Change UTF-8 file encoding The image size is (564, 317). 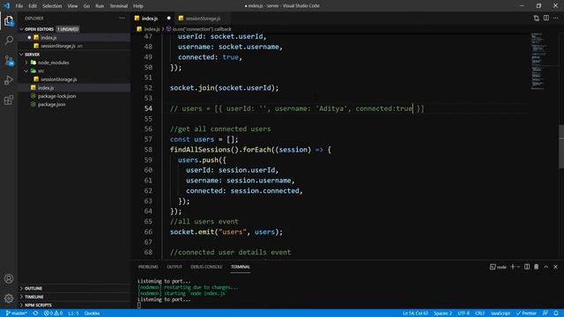464,313
